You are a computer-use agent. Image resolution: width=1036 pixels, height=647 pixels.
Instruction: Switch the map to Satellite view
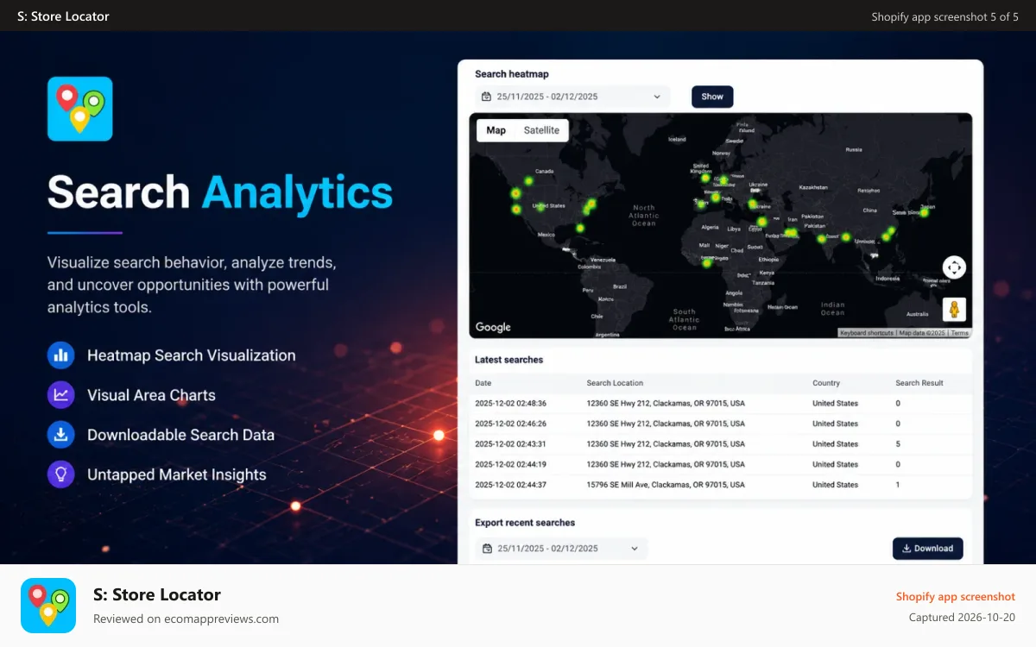coord(541,130)
